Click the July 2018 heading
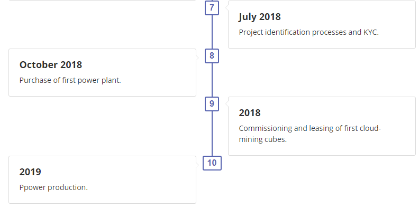The height and width of the screenshot is (218, 419). [260, 17]
